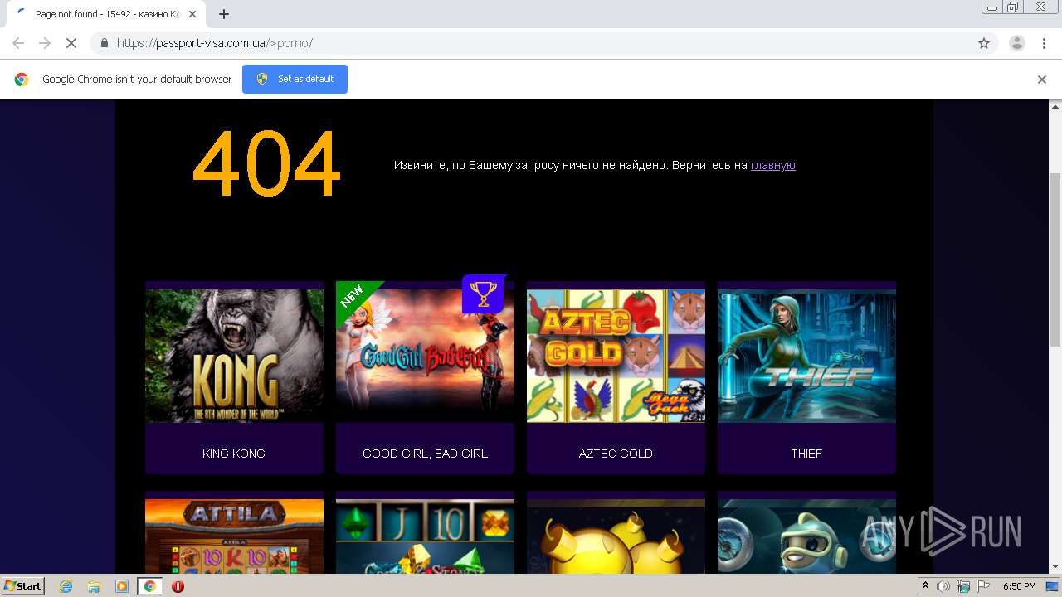Click the AZTEC GOLD title label

[x=616, y=454]
